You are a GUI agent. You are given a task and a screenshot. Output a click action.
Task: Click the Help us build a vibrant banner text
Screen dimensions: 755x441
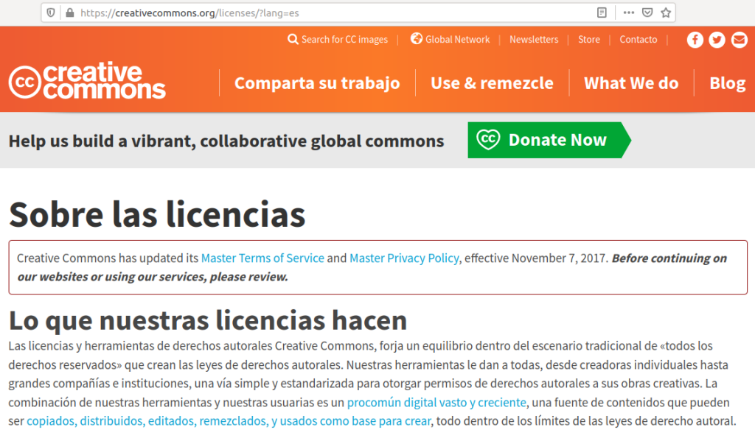click(226, 141)
